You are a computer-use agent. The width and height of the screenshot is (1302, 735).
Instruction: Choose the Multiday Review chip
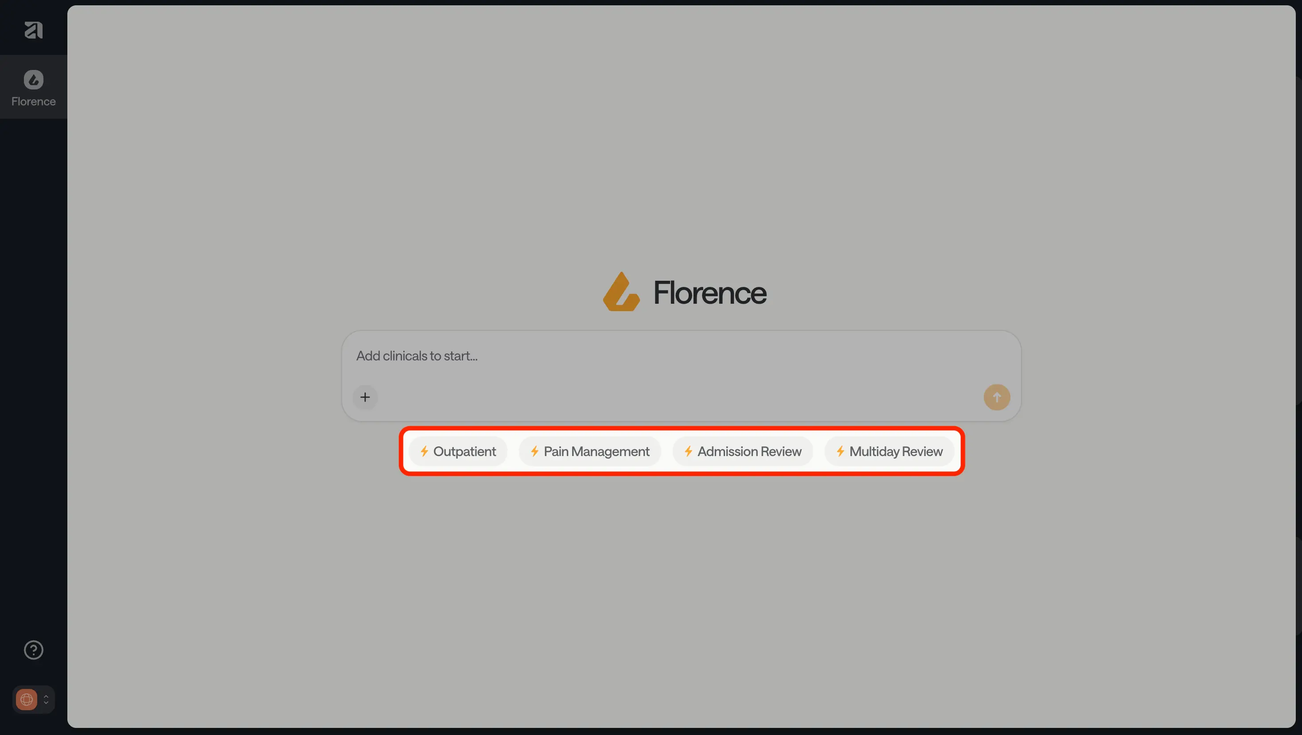click(x=896, y=452)
